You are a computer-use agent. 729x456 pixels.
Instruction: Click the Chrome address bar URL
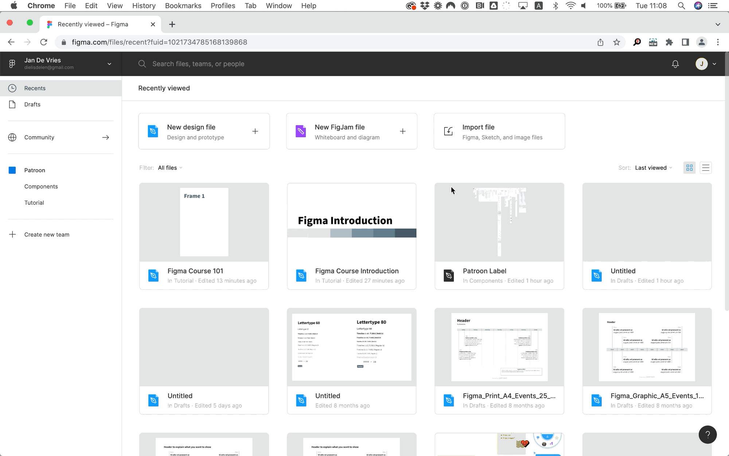(x=159, y=42)
